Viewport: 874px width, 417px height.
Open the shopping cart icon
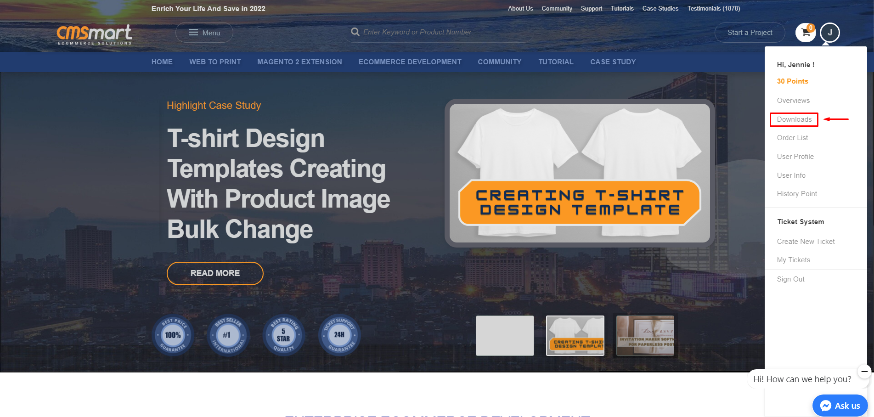click(805, 33)
